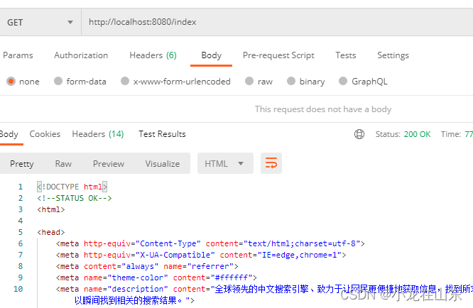Go to request Settings tab
Screen dimensions: 473x308
(x=393, y=55)
